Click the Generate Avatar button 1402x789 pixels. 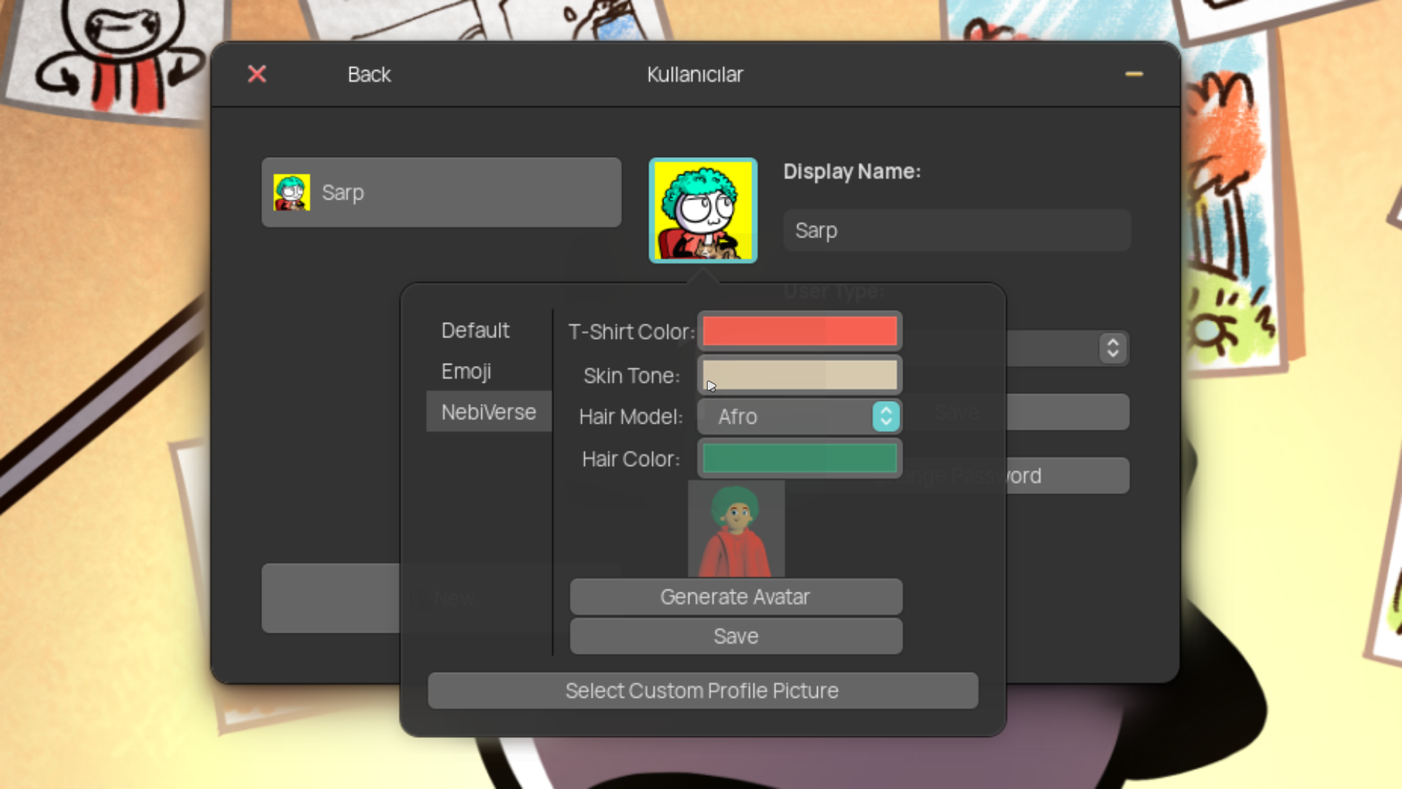pyautogui.click(x=736, y=597)
